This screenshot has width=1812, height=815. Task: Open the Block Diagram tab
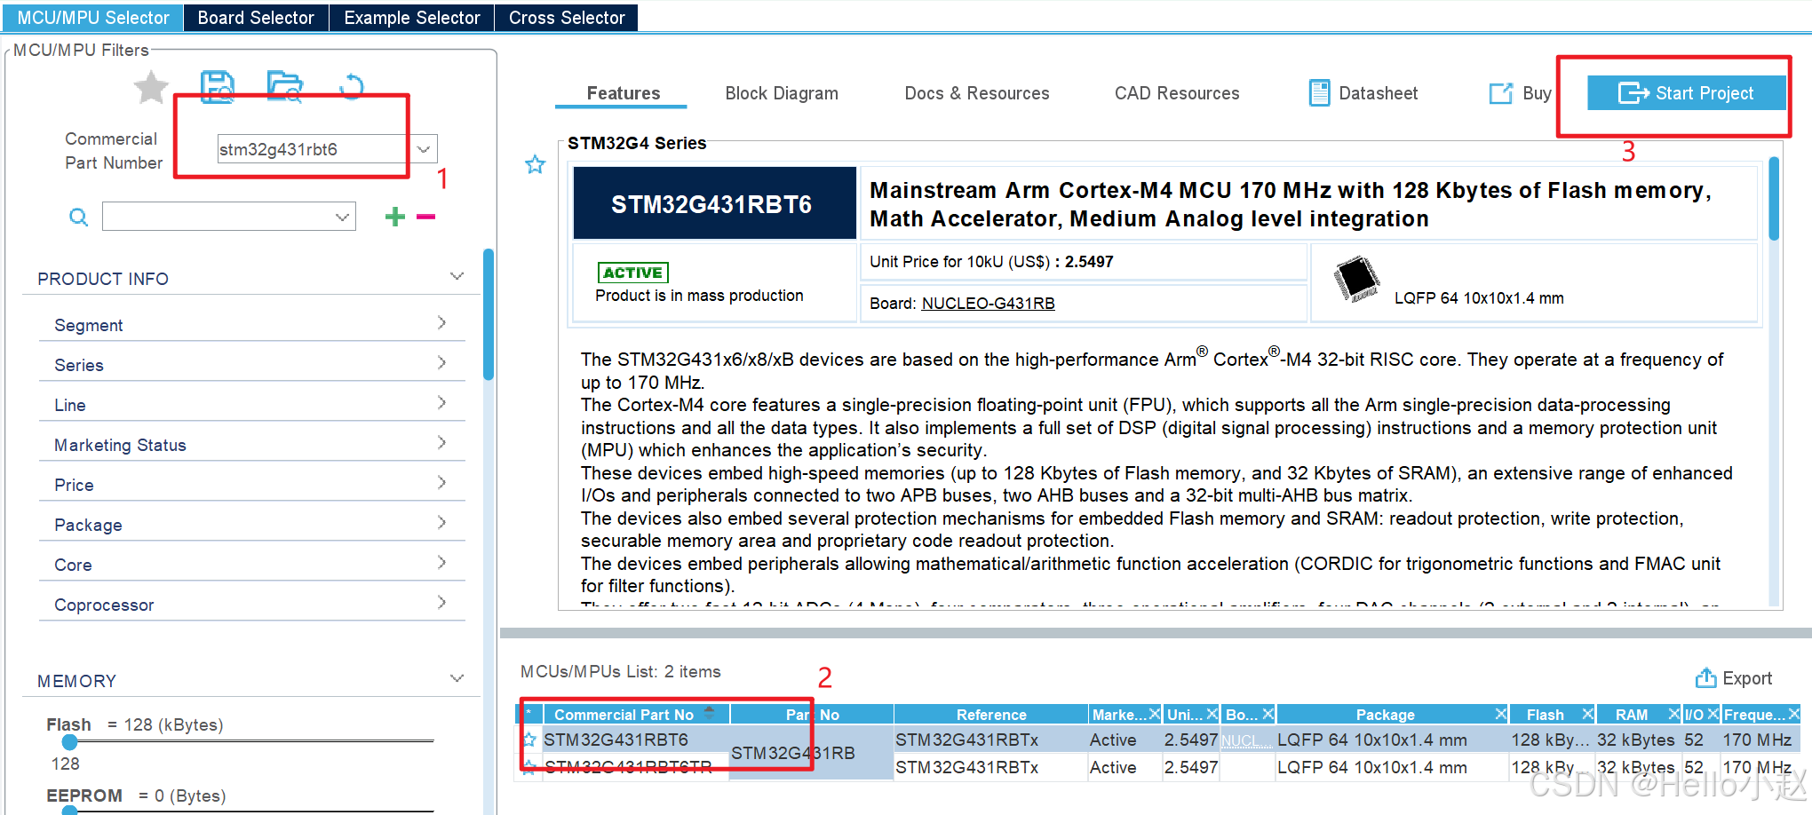click(782, 93)
